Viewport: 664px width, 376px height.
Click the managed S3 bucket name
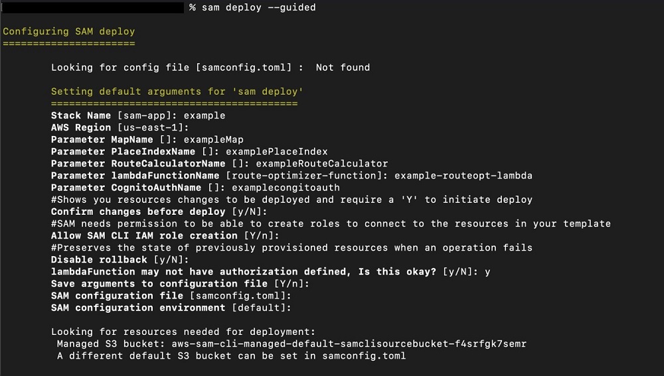pyautogui.click(x=349, y=344)
